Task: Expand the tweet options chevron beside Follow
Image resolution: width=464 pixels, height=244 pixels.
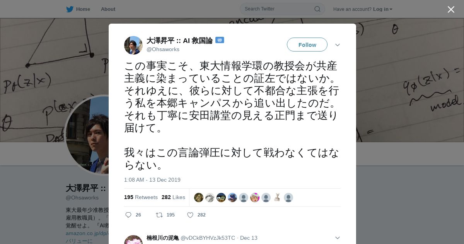Action: (338, 45)
